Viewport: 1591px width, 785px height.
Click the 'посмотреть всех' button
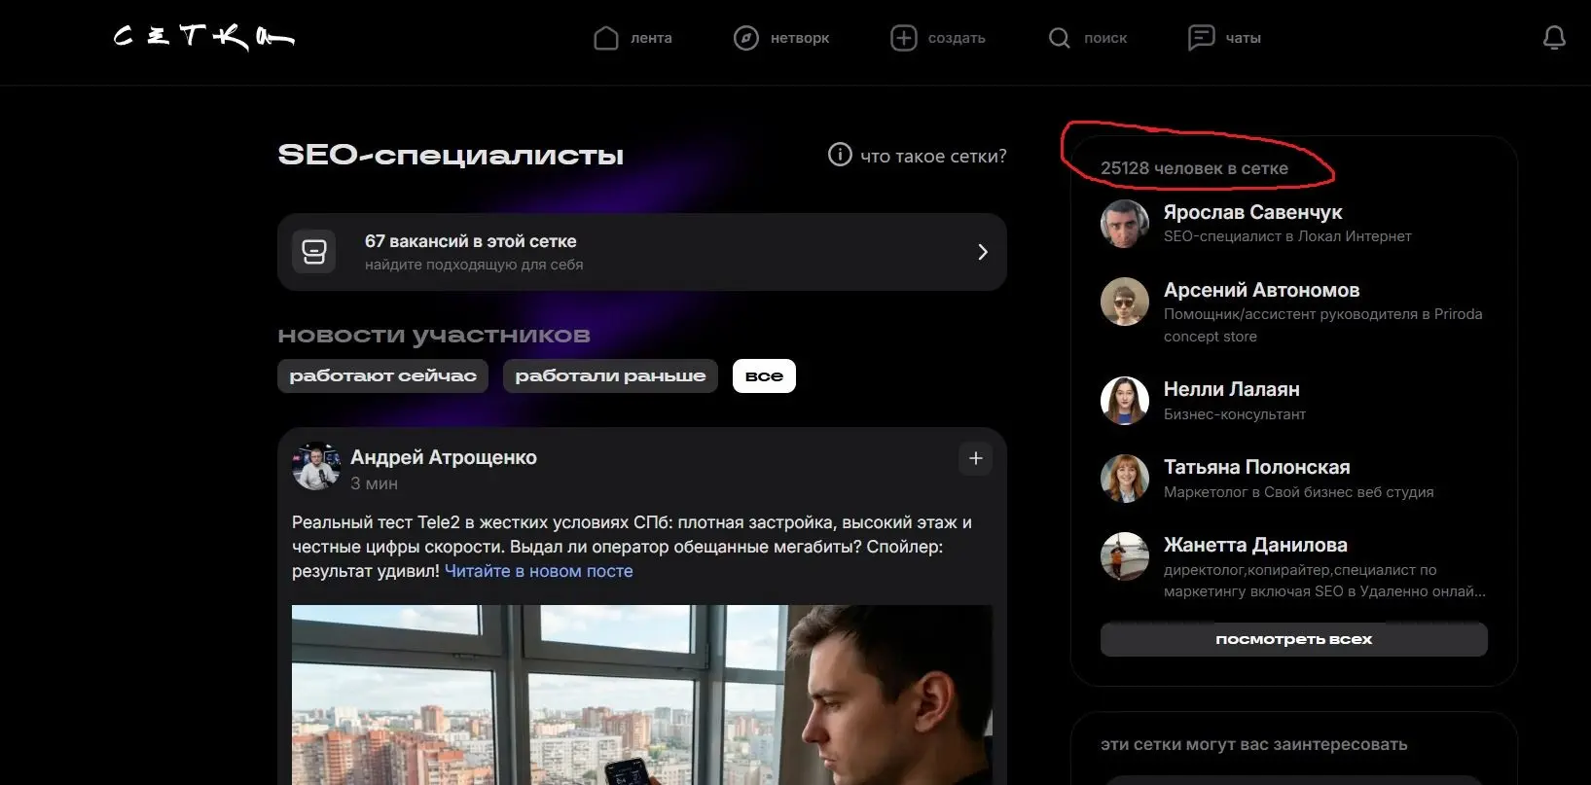coord(1294,639)
